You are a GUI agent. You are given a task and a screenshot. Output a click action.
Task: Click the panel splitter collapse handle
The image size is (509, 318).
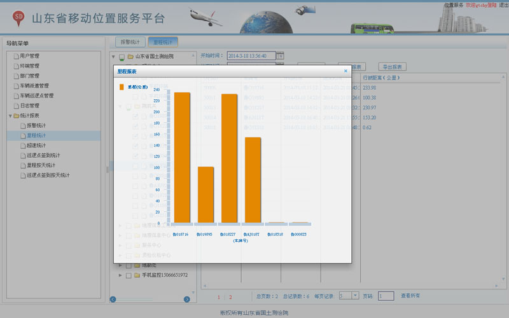[108, 169]
